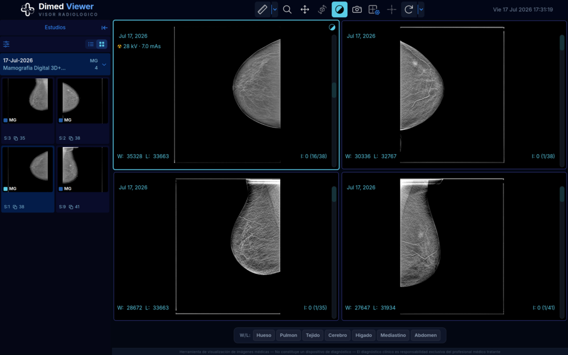The image size is (568, 355).
Task: Enable the crosshair reference tool
Action: click(392, 9)
